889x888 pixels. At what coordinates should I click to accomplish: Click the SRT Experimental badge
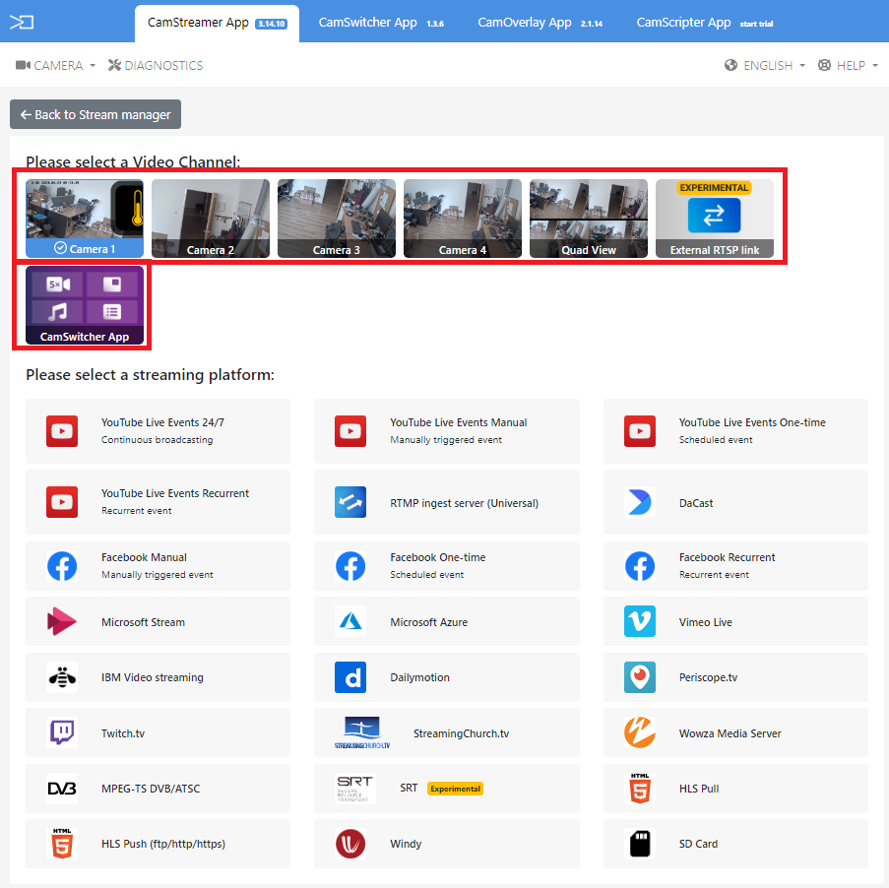point(455,789)
